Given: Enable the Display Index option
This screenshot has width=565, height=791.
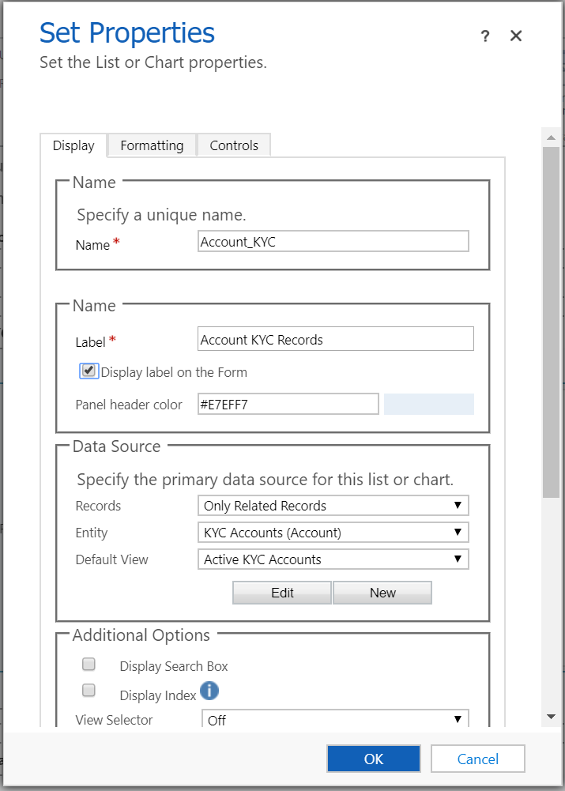Looking at the screenshot, I should pyautogui.click(x=89, y=690).
